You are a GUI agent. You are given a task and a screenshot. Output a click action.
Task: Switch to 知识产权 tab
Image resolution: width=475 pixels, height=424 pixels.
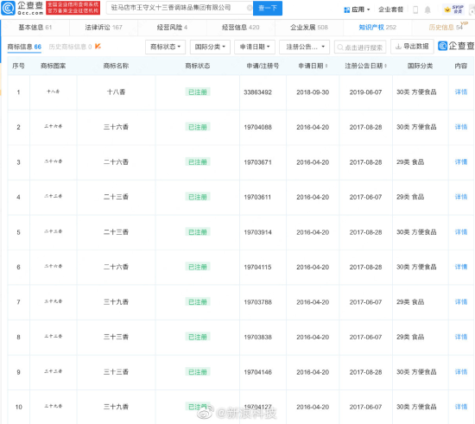point(377,28)
